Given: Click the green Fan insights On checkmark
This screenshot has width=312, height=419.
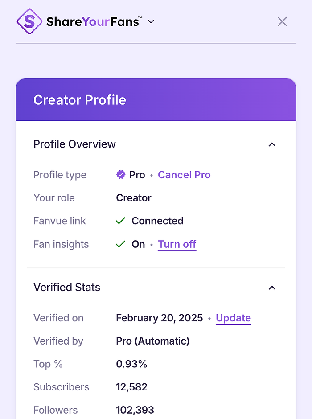Looking at the screenshot, I should (120, 244).
